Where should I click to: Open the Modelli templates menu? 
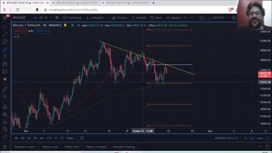139,18
